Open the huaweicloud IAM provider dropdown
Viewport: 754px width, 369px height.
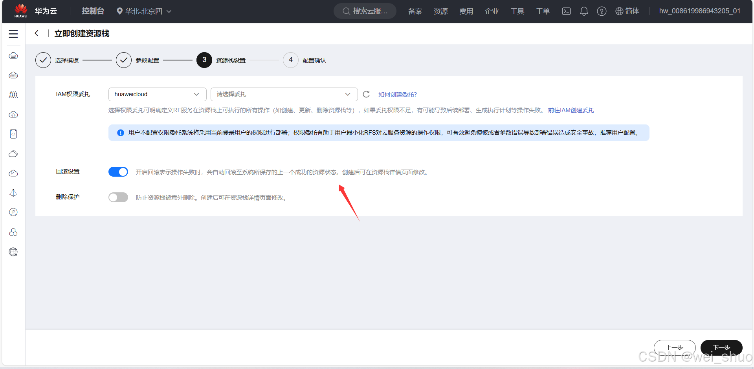[157, 94]
